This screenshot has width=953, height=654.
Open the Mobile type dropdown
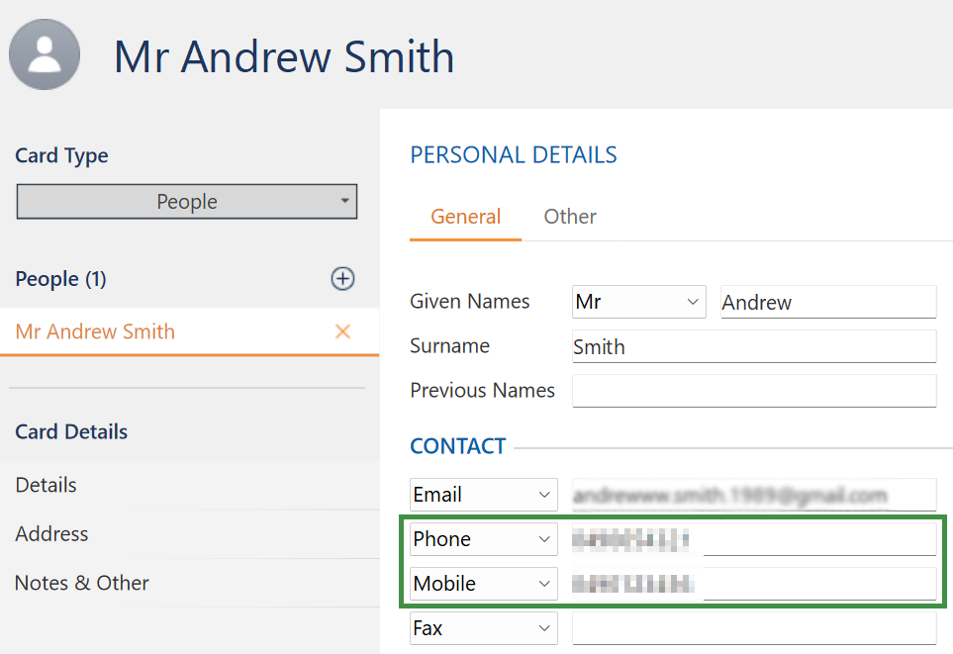(483, 584)
